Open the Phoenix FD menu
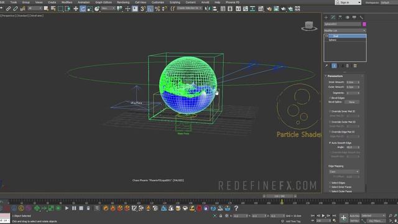This screenshot has height=224, width=398. point(233,2)
